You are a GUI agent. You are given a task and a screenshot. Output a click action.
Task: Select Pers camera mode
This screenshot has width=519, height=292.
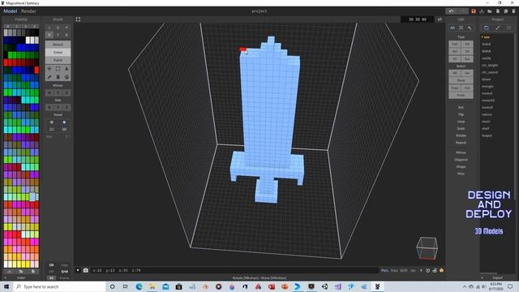pos(384,270)
